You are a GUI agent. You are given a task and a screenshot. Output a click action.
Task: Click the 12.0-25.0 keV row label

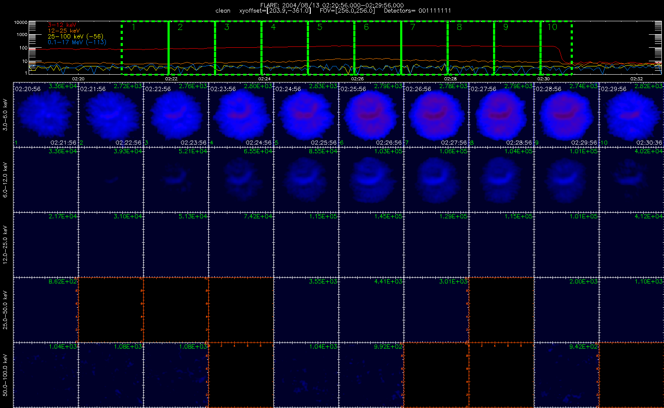click(5, 245)
